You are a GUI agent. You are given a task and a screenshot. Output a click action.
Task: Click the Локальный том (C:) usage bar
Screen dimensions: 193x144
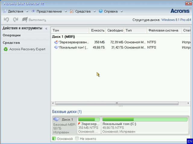pyautogui.click(x=145, y=119)
